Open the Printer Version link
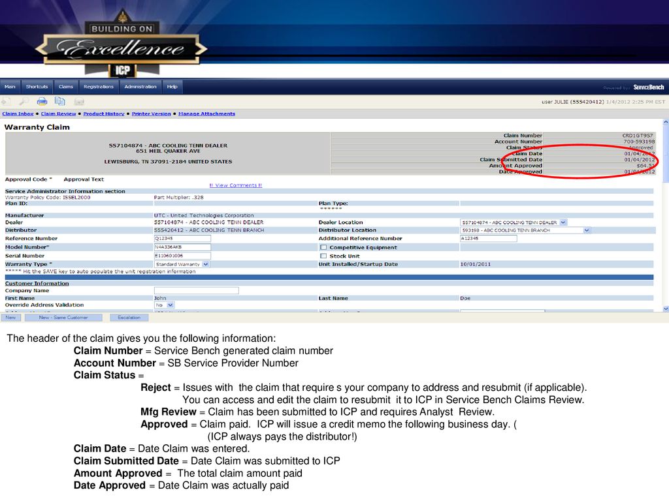Screen dimensions: 669x501 point(151,114)
